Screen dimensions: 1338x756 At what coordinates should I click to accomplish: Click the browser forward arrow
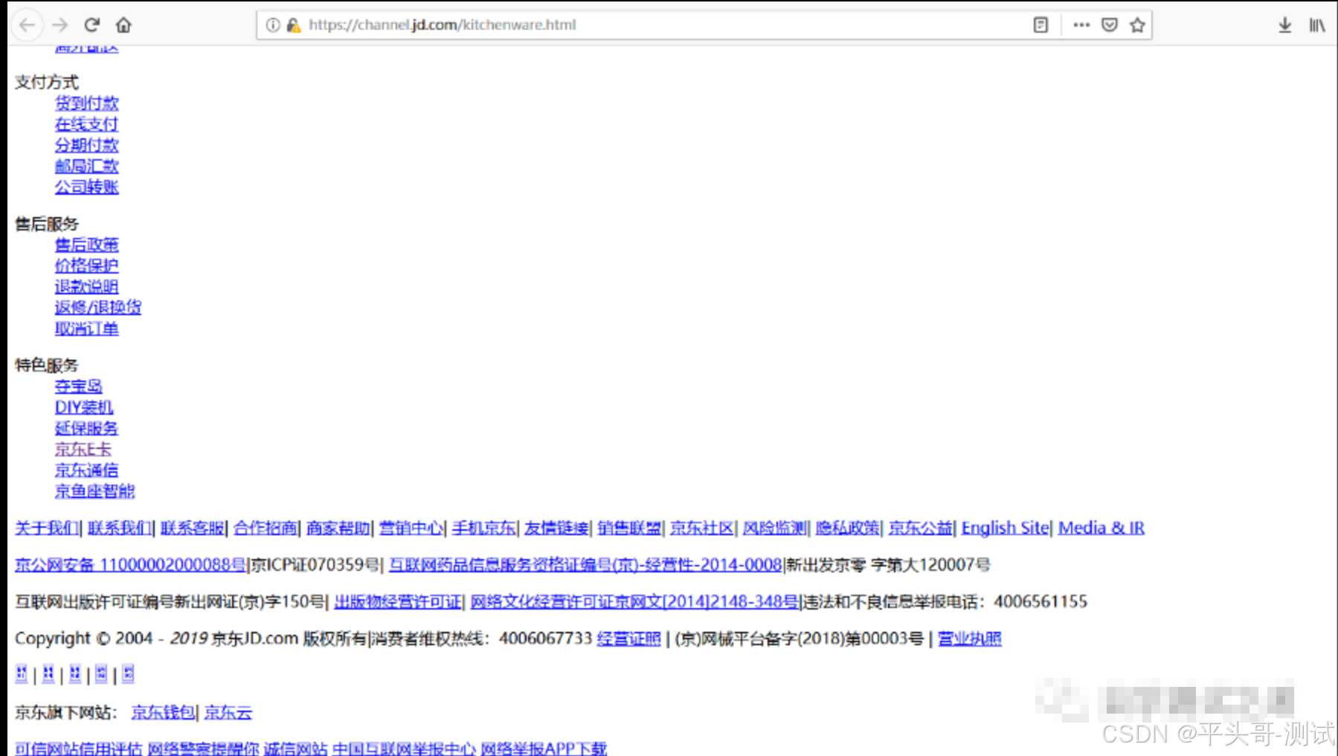tap(60, 25)
